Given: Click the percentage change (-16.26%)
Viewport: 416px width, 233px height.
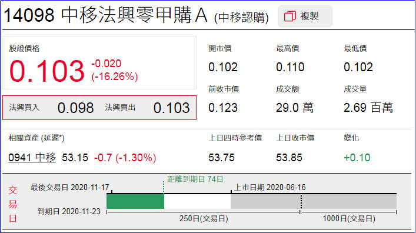Looking at the screenshot, I should pyautogui.click(x=115, y=76).
